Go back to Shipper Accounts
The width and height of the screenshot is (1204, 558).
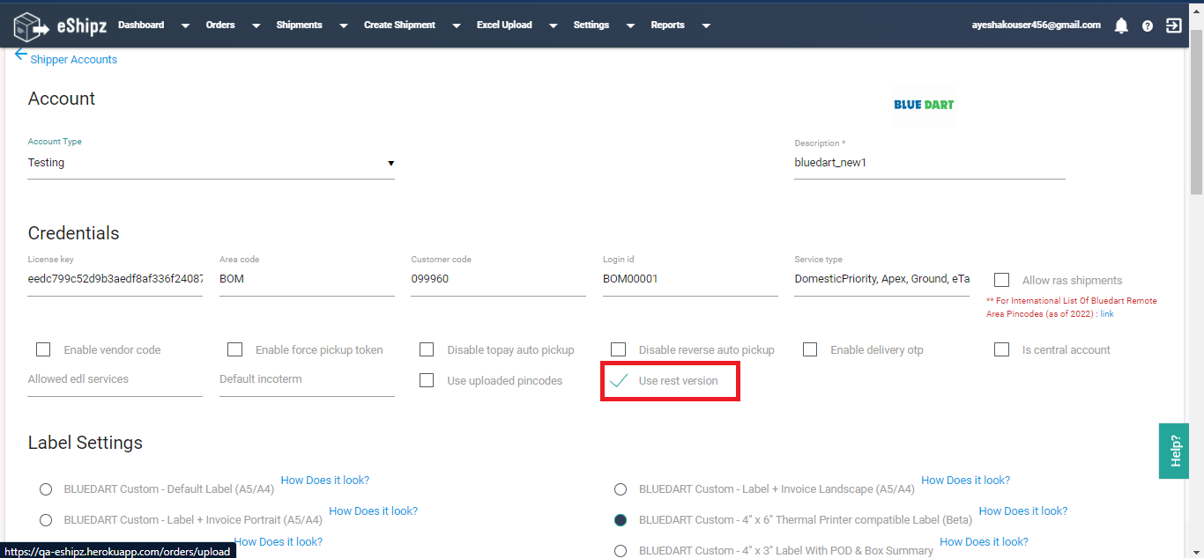pos(74,60)
